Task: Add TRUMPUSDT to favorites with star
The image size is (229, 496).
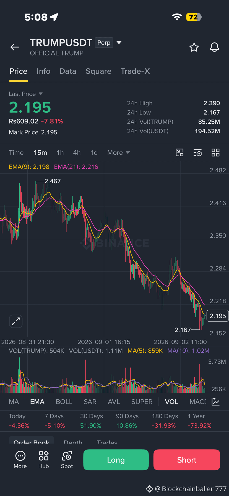Action: coord(194,47)
